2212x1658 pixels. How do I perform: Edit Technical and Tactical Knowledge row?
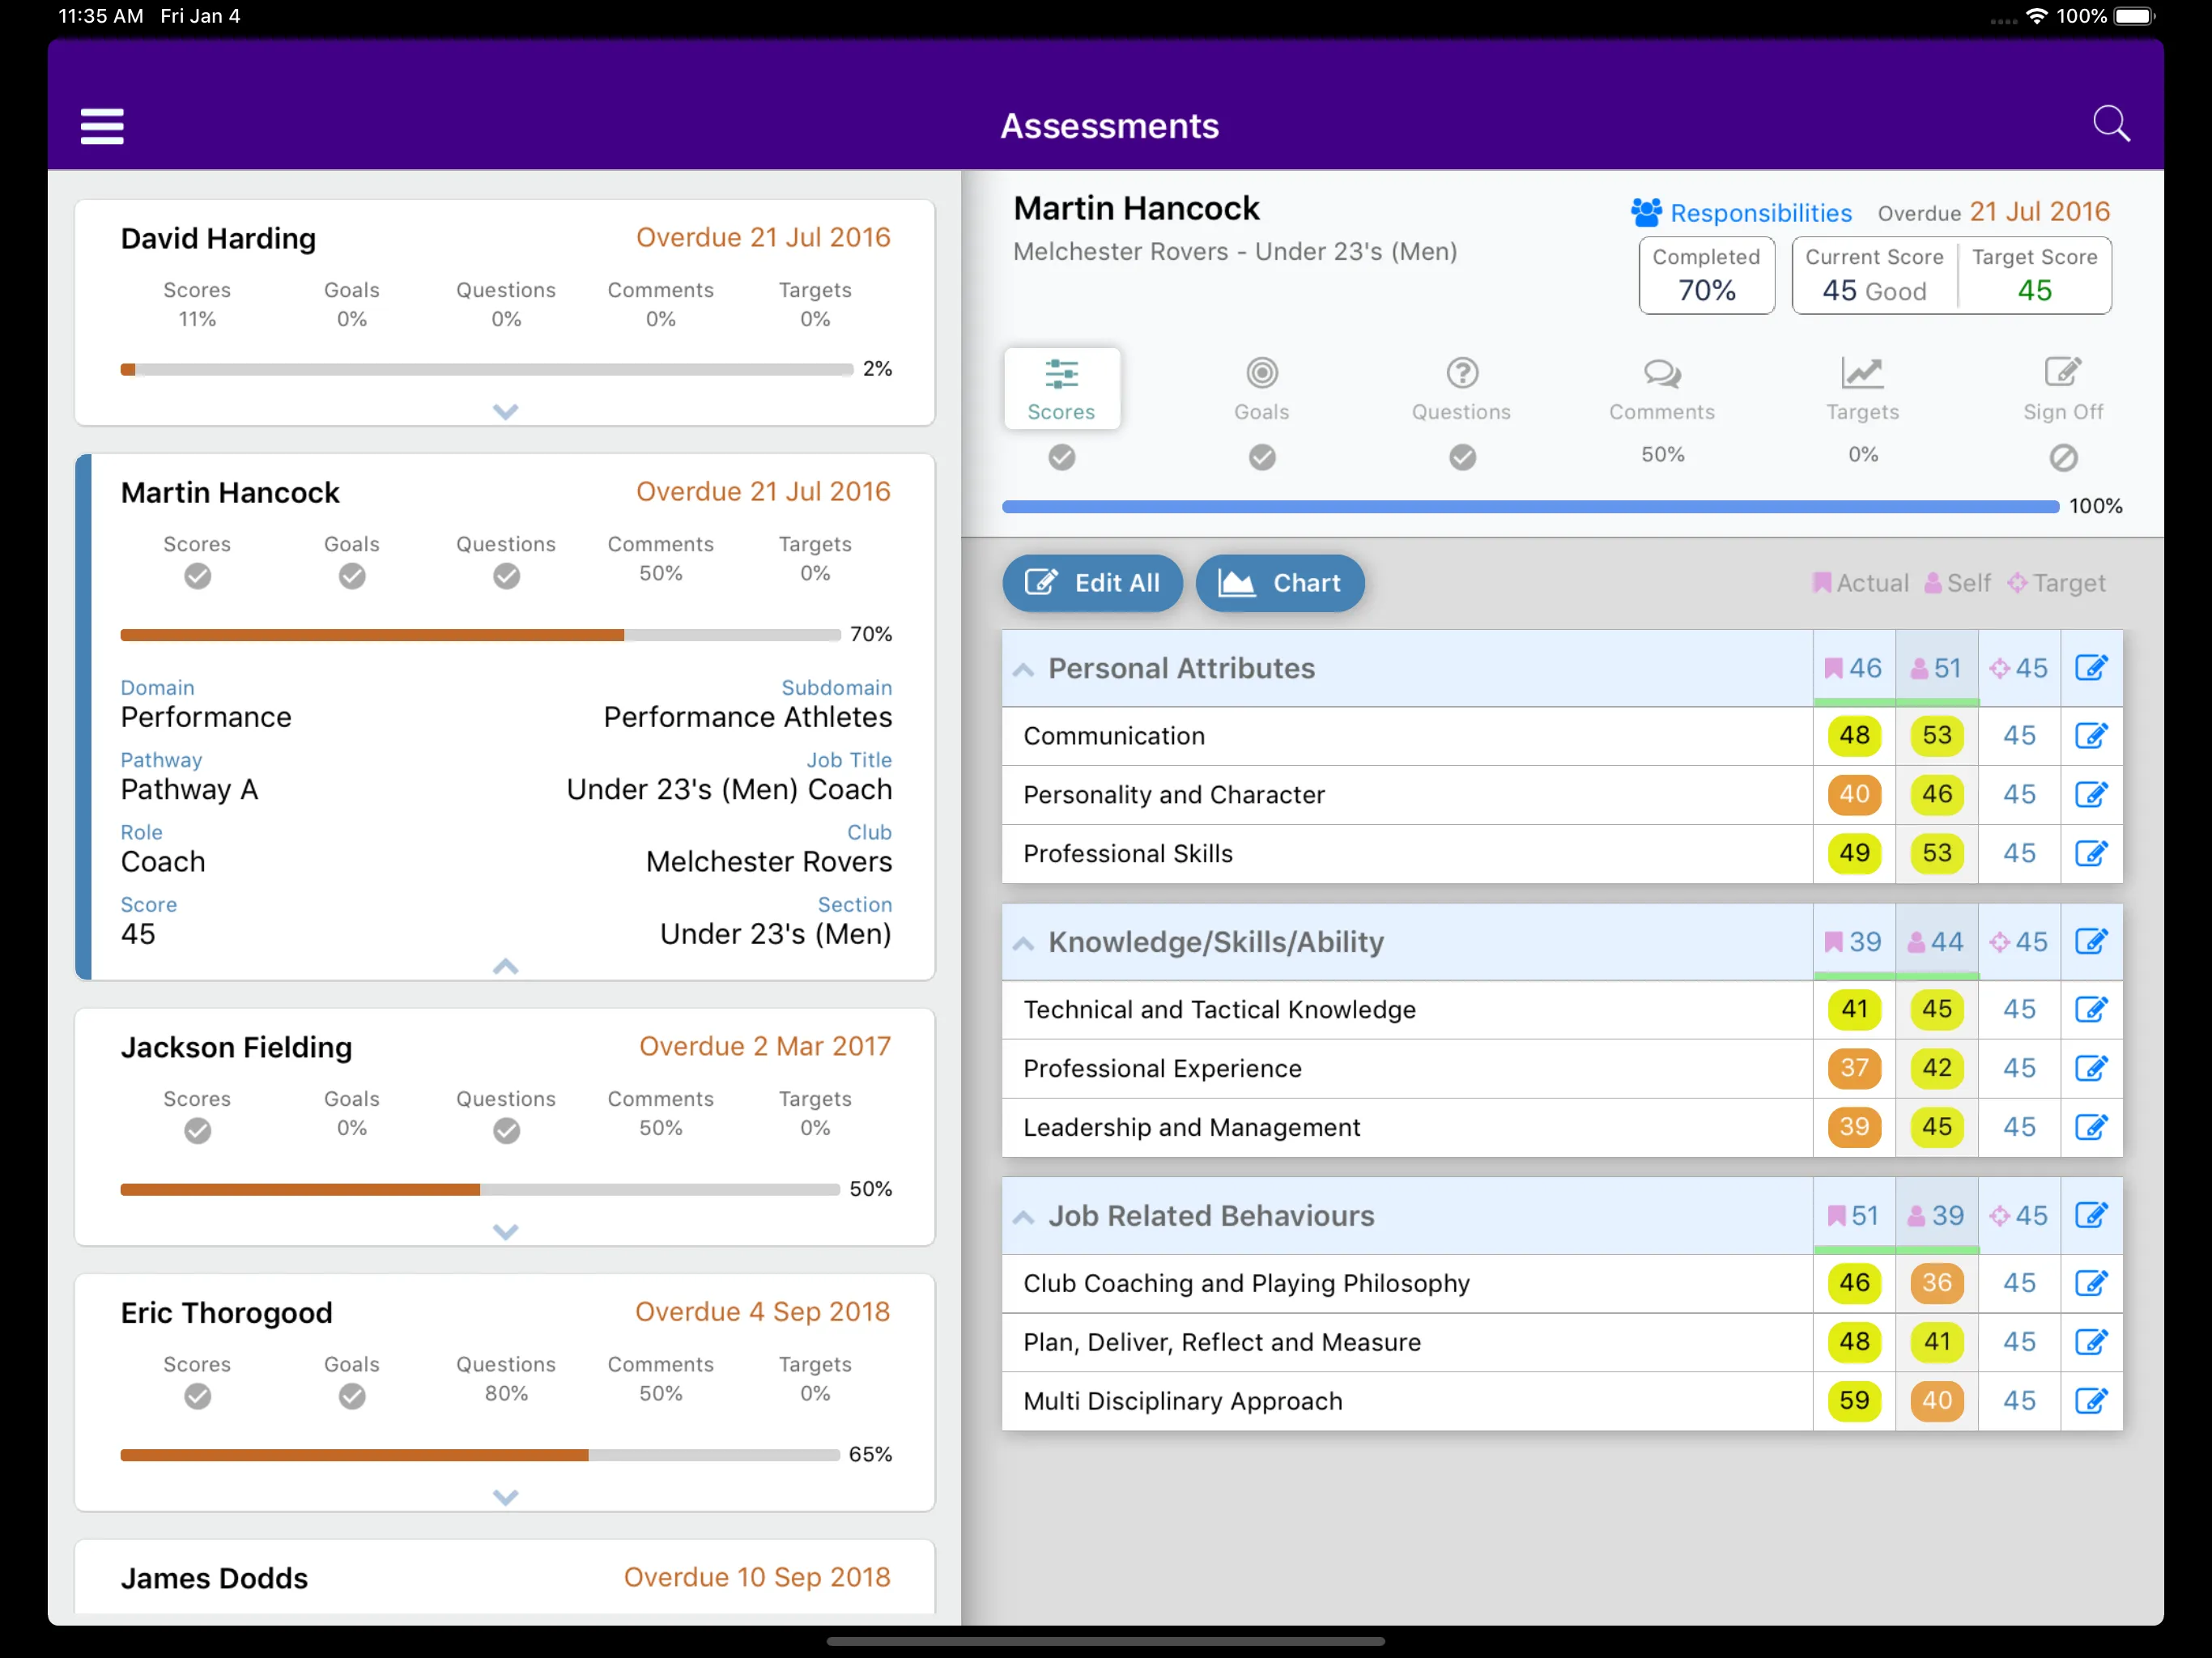click(x=2091, y=1010)
